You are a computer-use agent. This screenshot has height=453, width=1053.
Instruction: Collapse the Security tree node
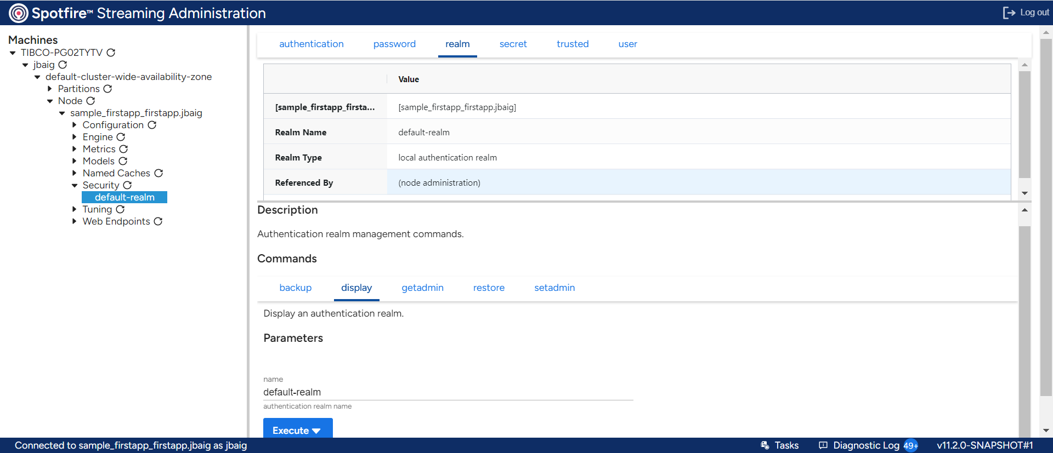click(75, 185)
